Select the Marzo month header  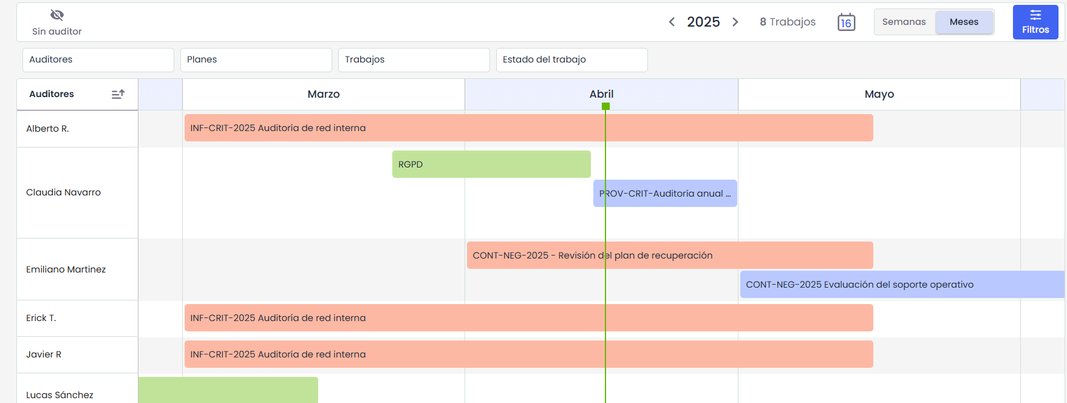pos(323,94)
